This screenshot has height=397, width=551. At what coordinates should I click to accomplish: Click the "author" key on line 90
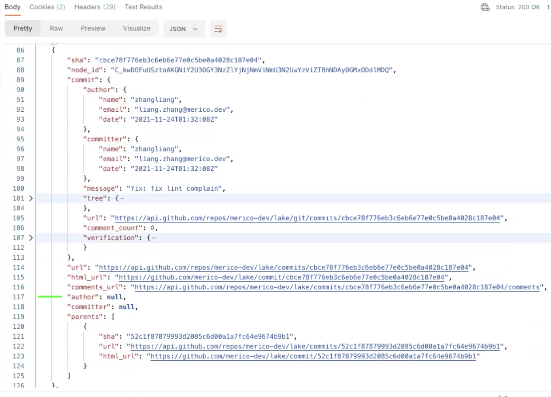pyautogui.click(x=98, y=90)
